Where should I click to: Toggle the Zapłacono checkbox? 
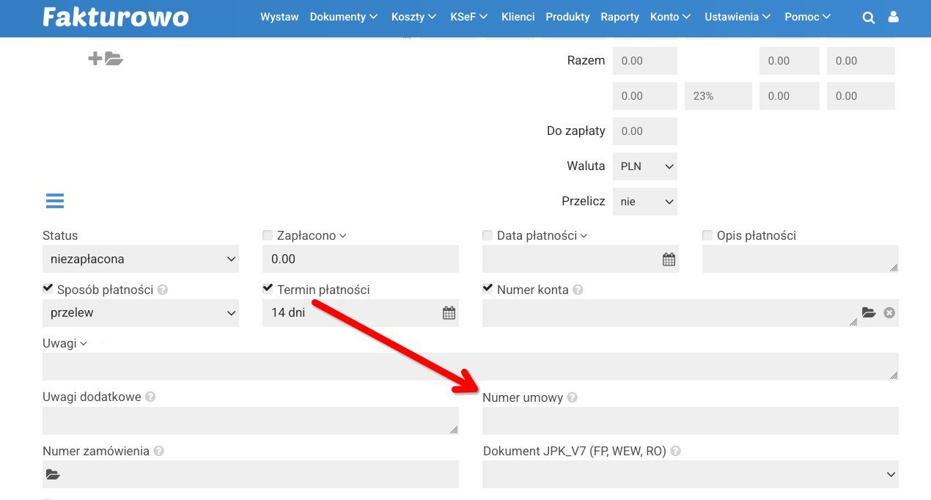pos(268,235)
